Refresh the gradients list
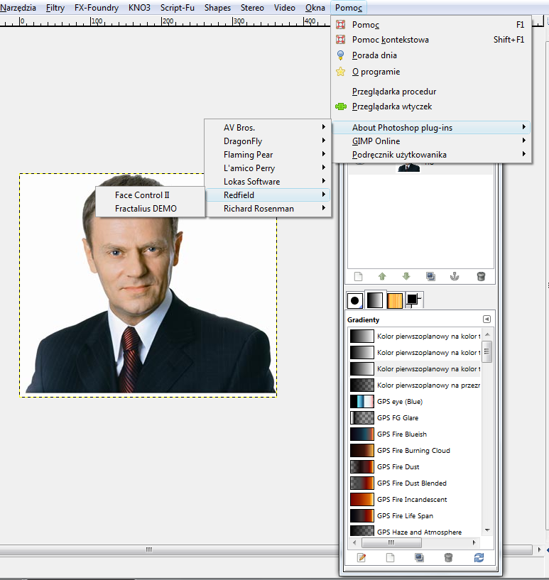549x580 pixels. pyautogui.click(x=479, y=557)
